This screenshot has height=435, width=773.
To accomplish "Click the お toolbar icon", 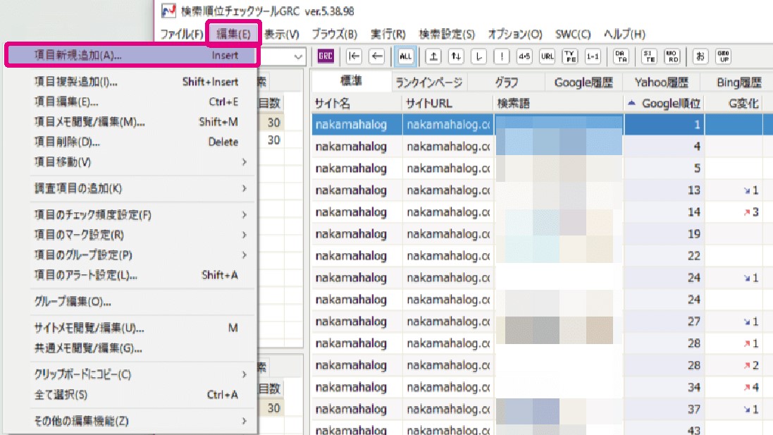I will (x=700, y=56).
